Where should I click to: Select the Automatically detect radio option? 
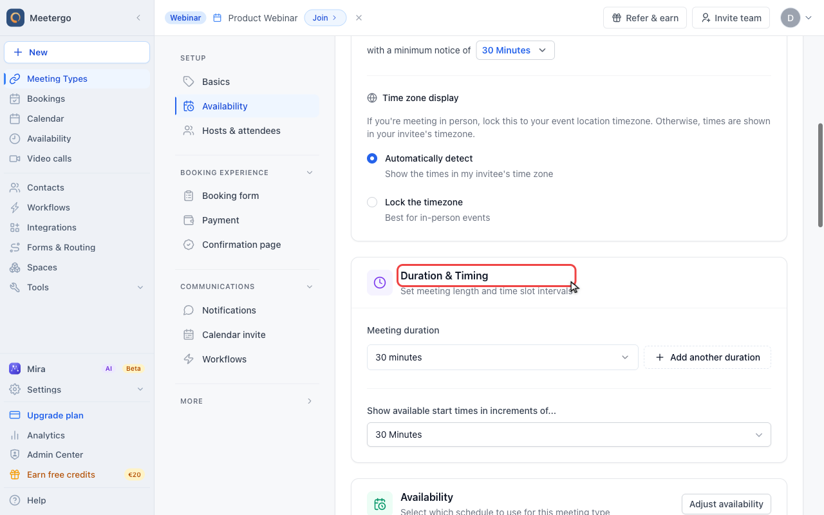372,158
